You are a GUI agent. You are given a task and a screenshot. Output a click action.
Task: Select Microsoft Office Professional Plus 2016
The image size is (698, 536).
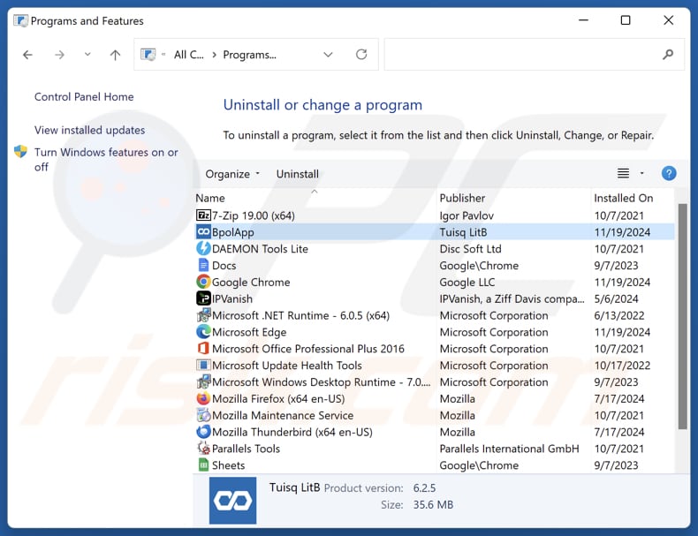[308, 349]
